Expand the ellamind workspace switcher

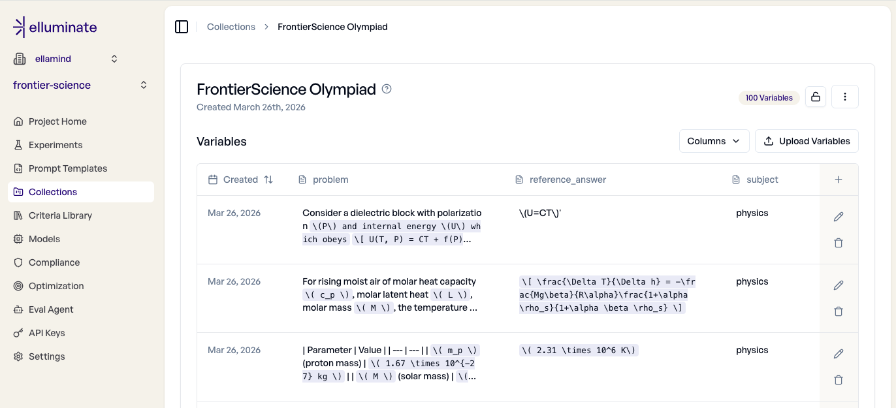pyautogui.click(x=114, y=58)
